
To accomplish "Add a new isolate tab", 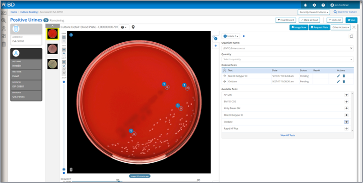I will (216, 46).
